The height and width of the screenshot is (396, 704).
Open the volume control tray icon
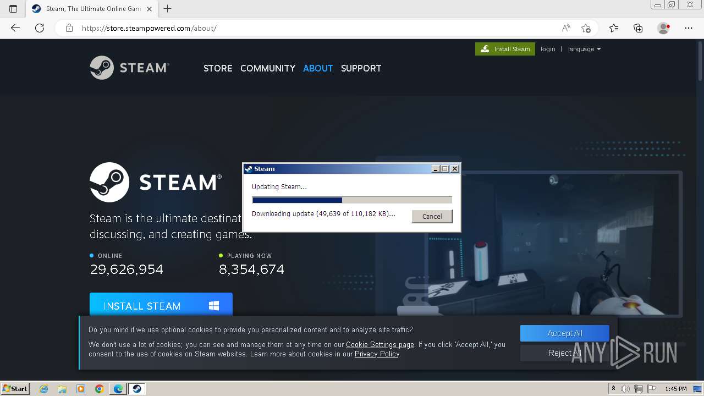pos(625,389)
